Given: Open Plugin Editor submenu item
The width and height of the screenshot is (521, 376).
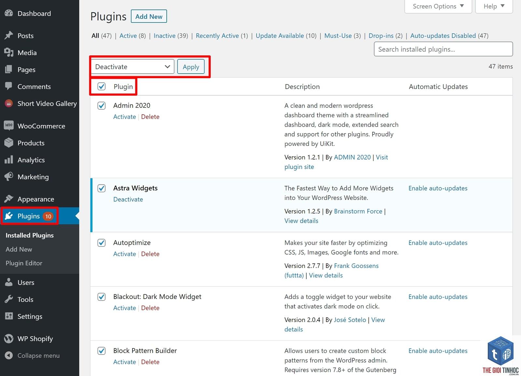Looking at the screenshot, I should 24,263.
